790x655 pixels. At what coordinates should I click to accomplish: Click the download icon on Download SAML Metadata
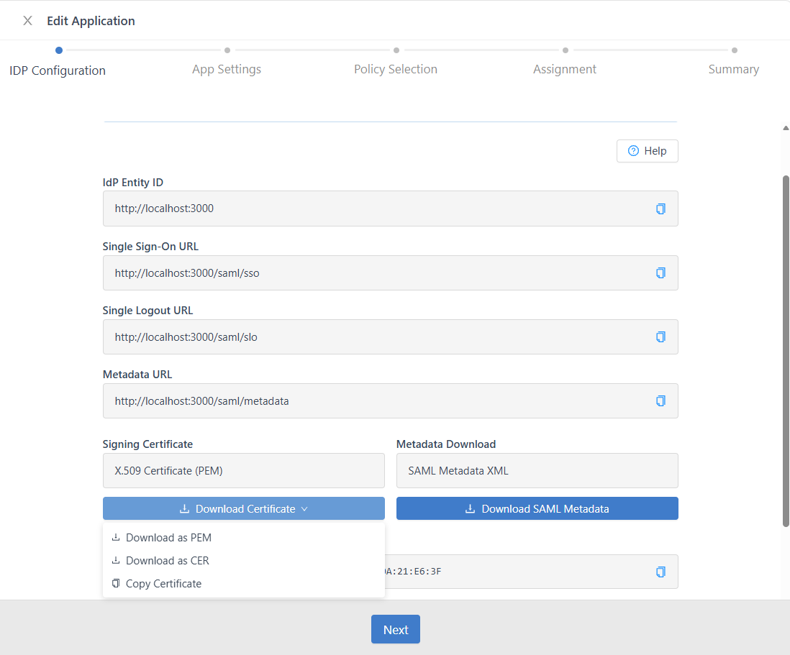click(470, 508)
